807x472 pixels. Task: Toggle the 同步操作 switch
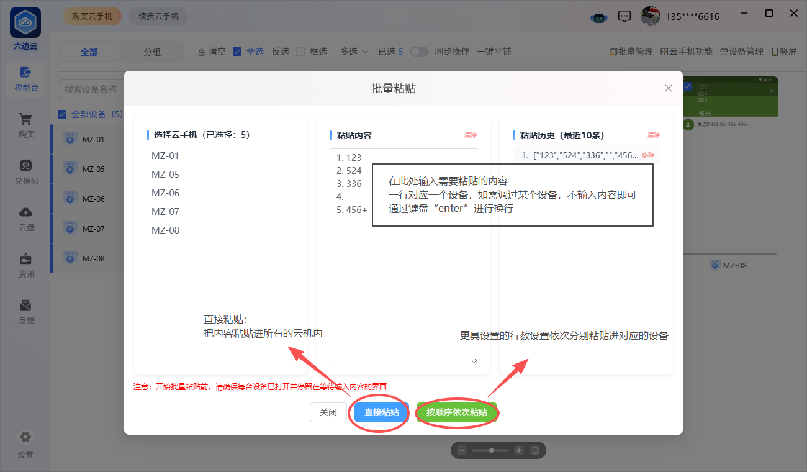pos(420,52)
